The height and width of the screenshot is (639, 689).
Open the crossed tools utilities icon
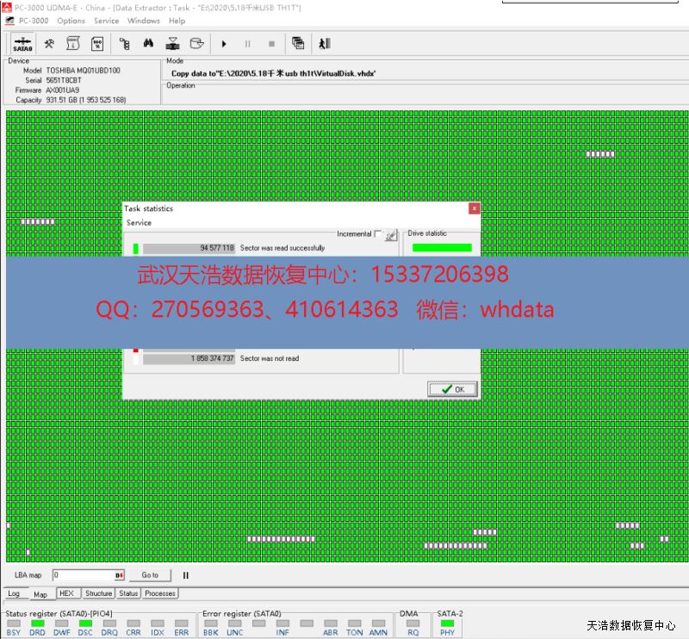49,43
